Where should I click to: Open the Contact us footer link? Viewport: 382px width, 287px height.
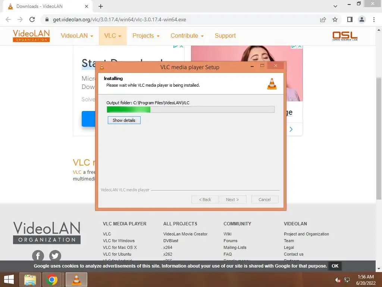(294, 254)
